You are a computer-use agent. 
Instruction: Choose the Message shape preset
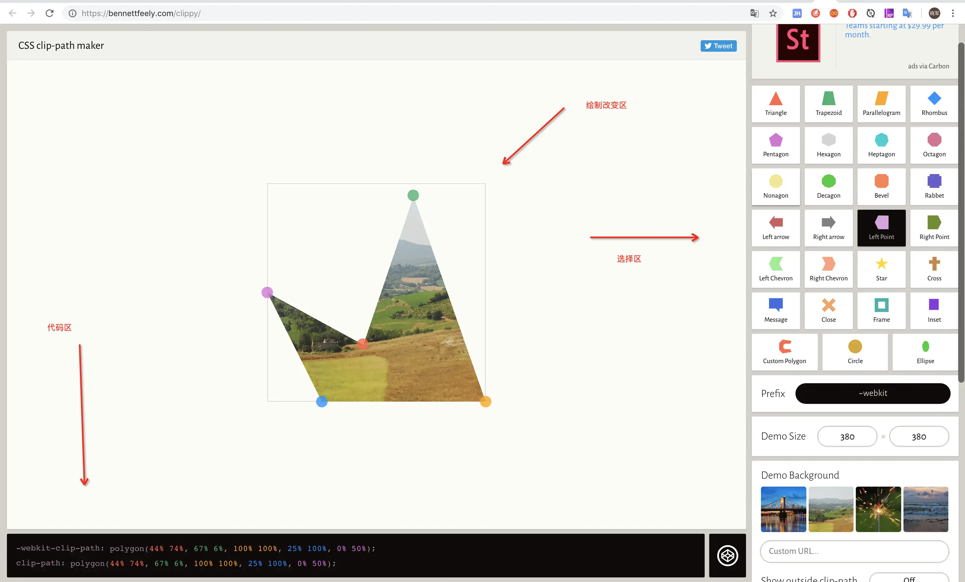click(x=775, y=310)
